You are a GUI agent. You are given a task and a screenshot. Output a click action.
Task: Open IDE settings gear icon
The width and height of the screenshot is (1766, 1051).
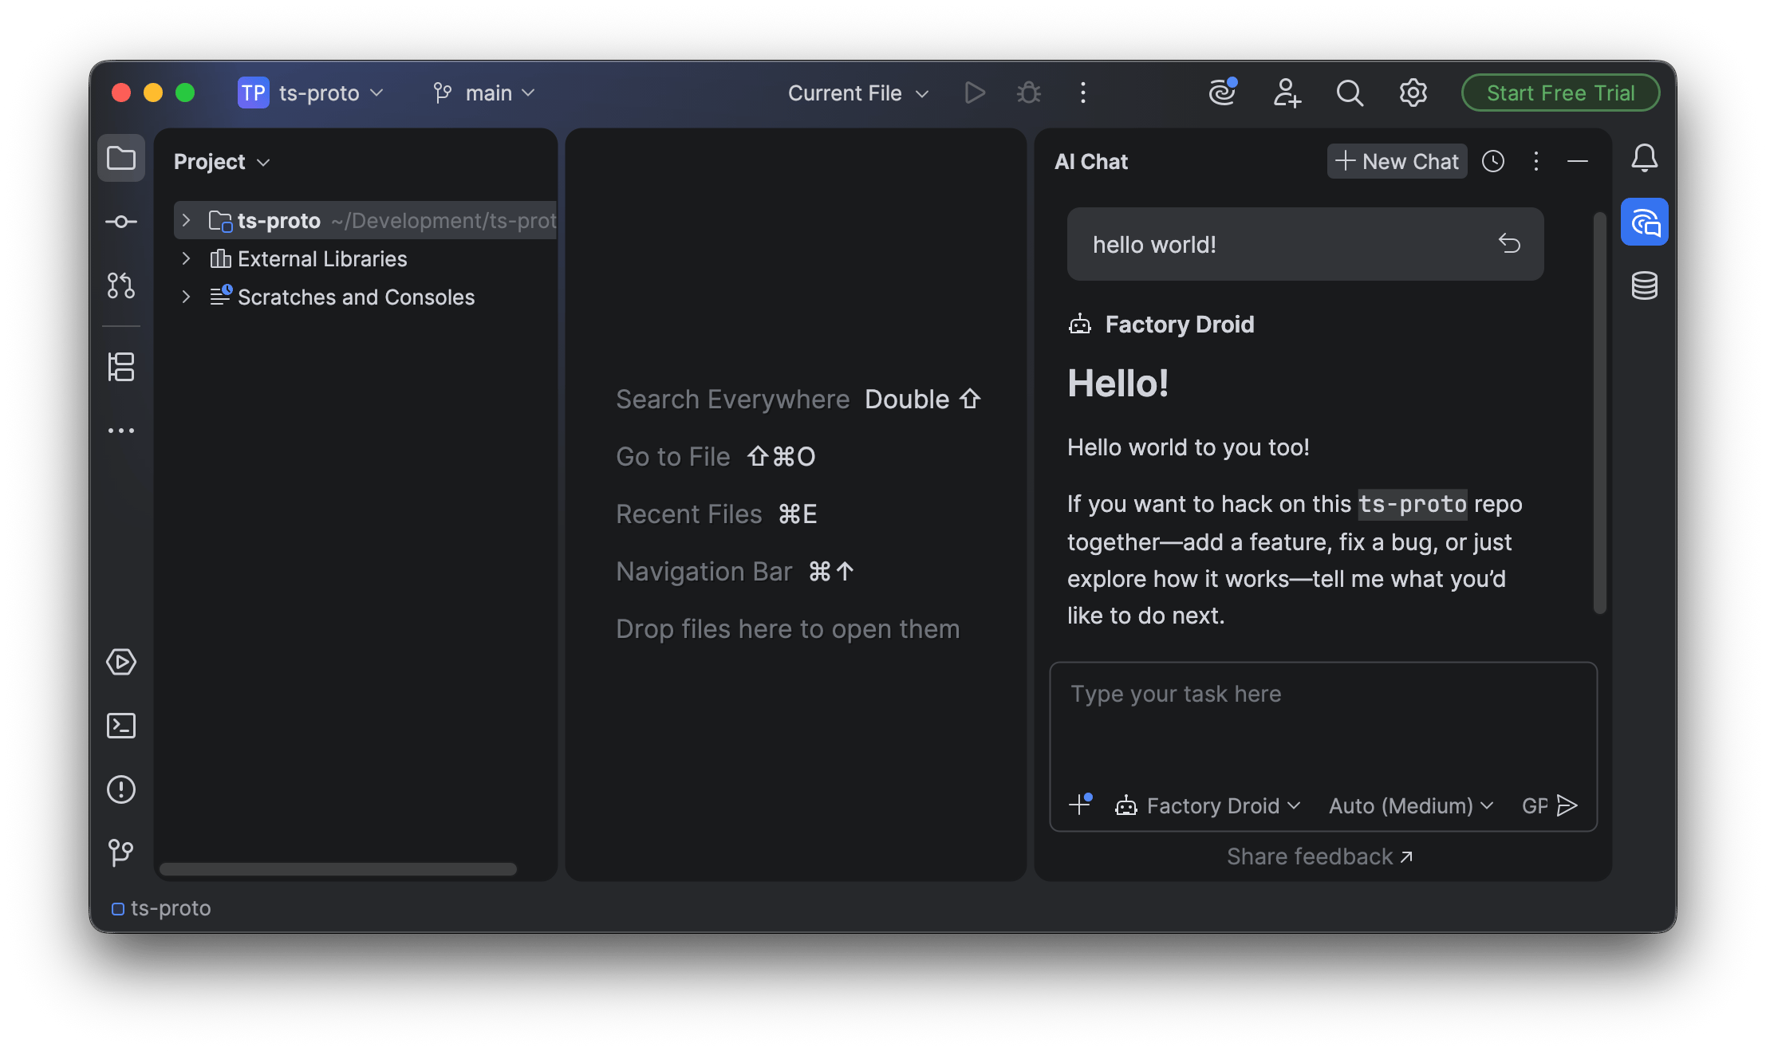pos(1413,93)
